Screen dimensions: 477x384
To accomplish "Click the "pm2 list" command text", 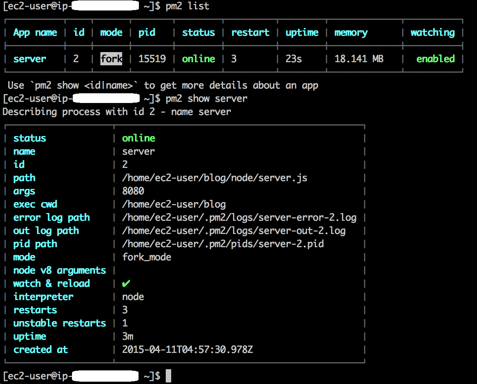I will (x=188, y=6).
